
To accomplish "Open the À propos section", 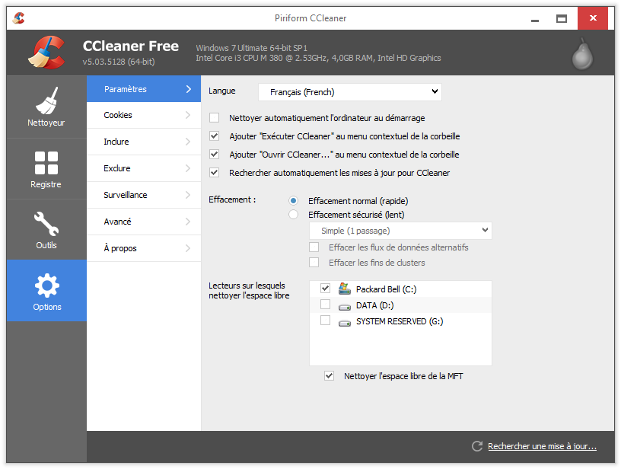I will [144, 248].
